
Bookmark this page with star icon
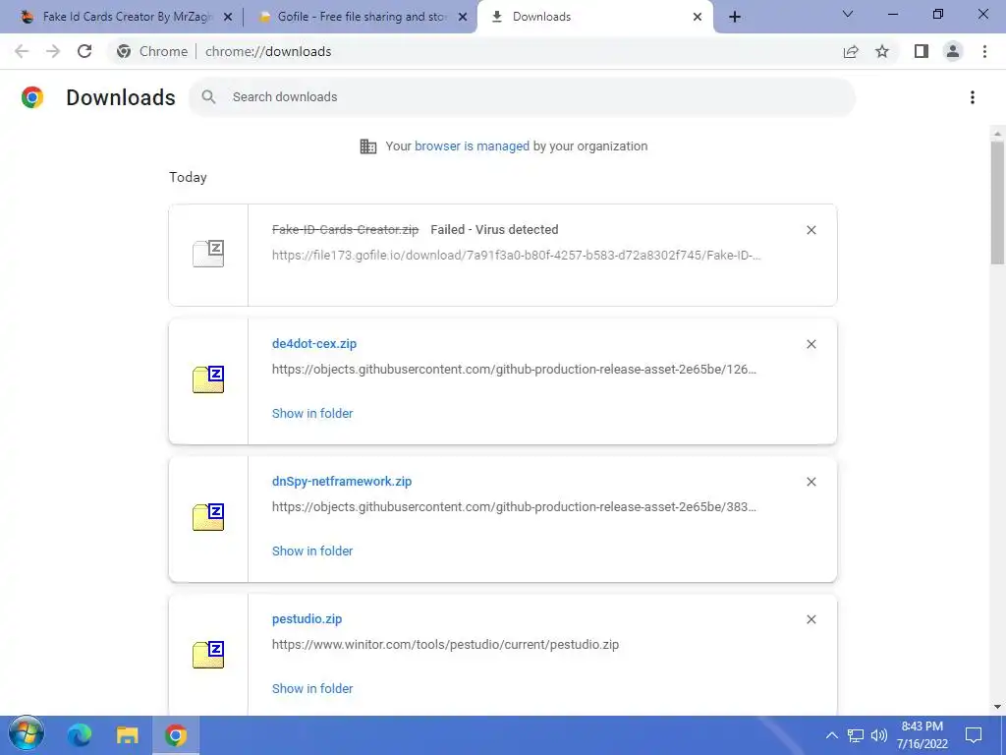[882, 51]
